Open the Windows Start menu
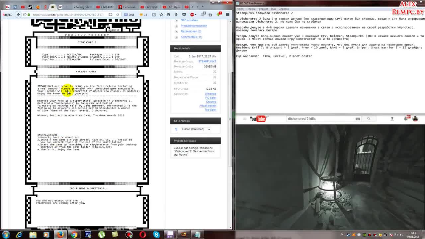Screen dimensions: 425x239 [6, 234]
